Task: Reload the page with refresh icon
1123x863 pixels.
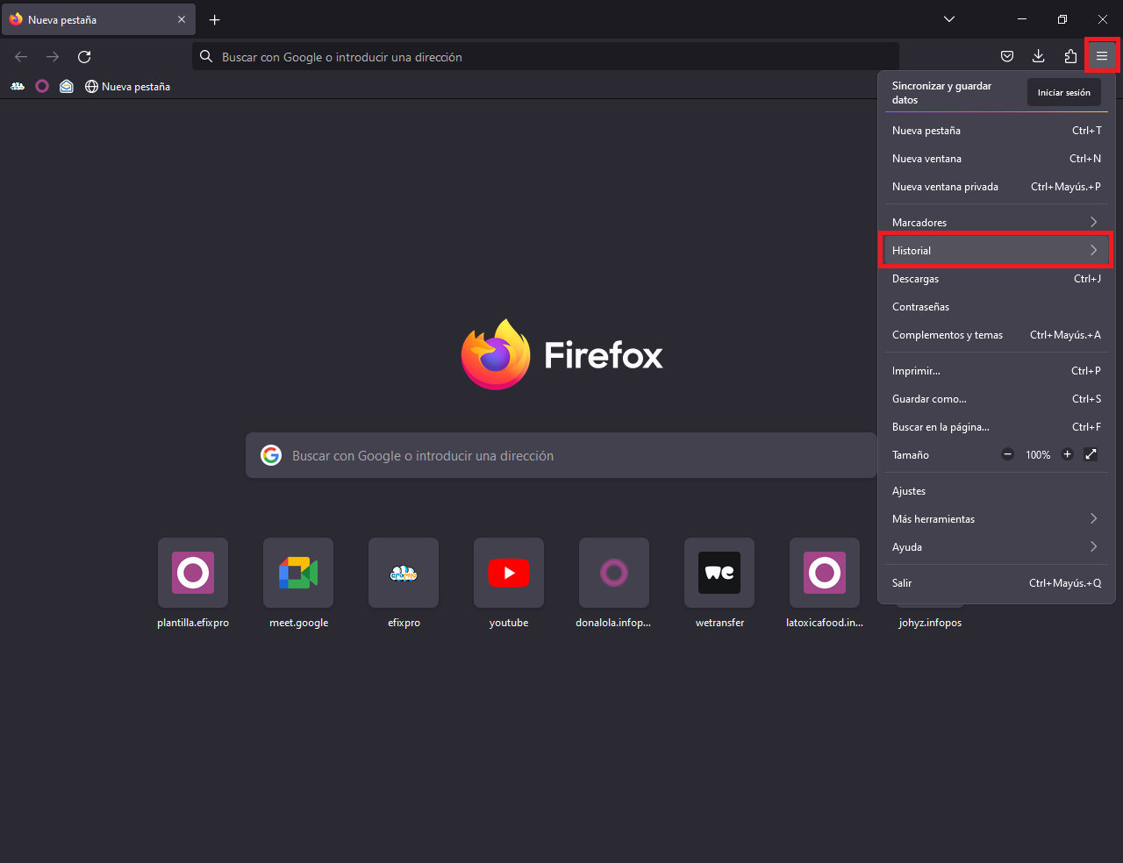Action: click(x=84, y=56)
